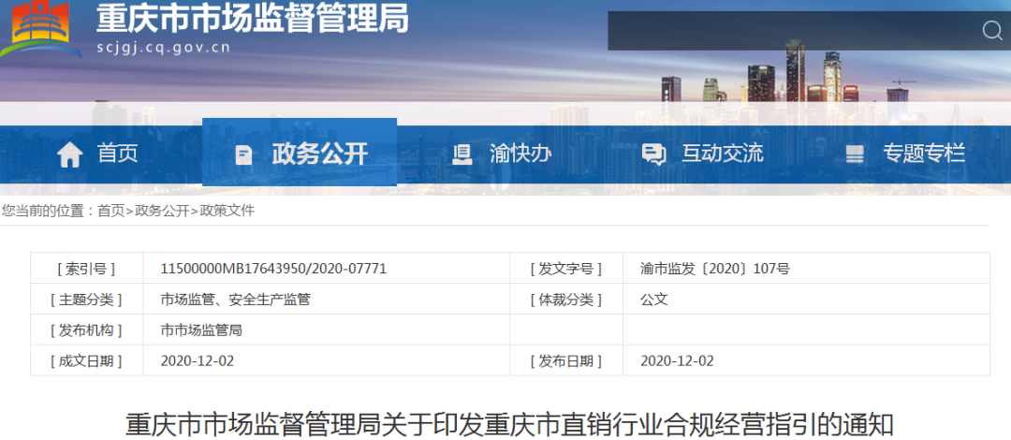Follow the 政策文件 breadcrumb link
The image size is (1011, 440).
click(x=227, y=211)
